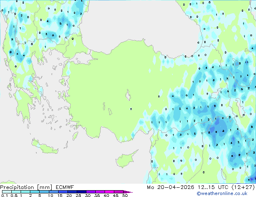Click the 'ECMWF' model label

(65, 187)
